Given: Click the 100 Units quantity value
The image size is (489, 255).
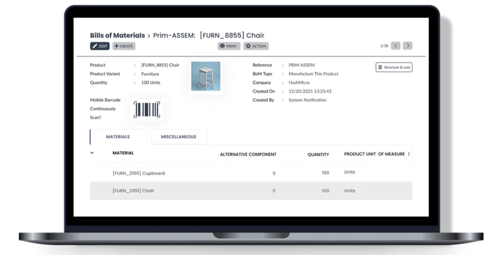Looking at the screenshot, I should click(151, 83).
